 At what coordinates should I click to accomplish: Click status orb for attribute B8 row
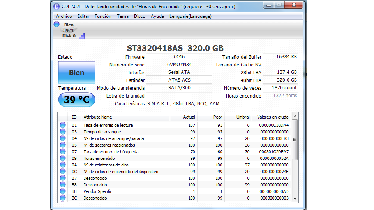pos(63,184)
